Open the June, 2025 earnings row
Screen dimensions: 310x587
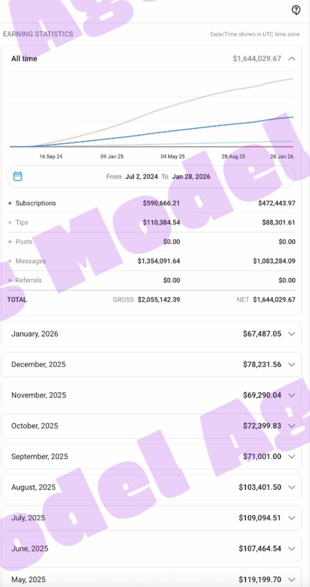tap(291, 549)
